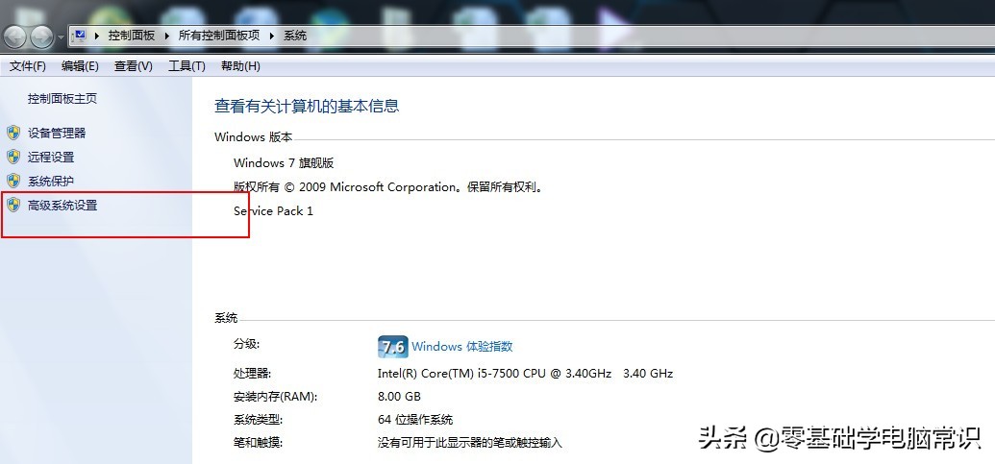Open the 工具(T) menu
The image size is (995, 464).
(x=187, y=66)
